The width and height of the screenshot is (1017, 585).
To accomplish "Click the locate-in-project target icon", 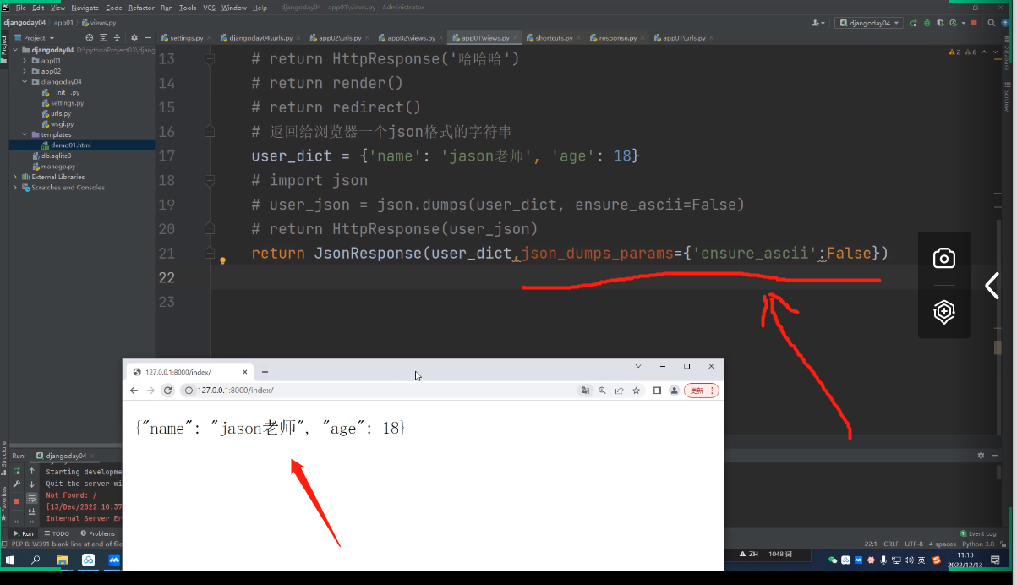I will (90, 38).
